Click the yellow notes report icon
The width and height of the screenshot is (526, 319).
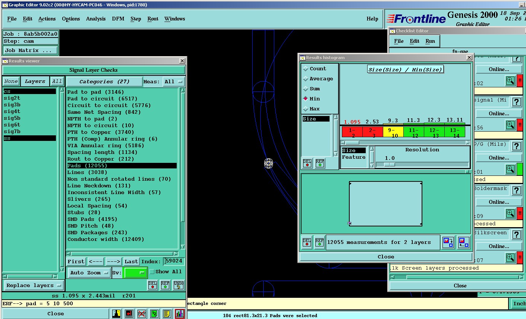167,314
